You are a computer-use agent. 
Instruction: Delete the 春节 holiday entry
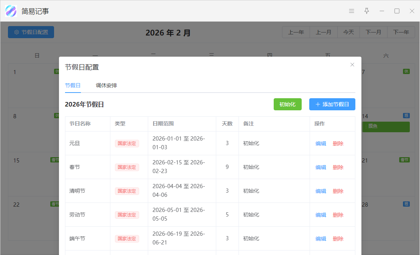(x=338, y=167)
